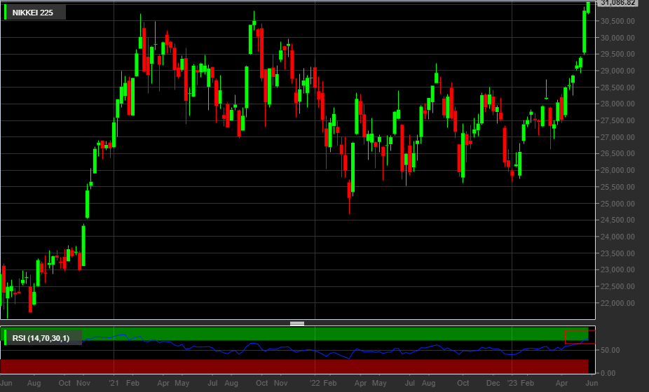
Task: Click the '23 year marker on time axis
Action: click(512, 384)
